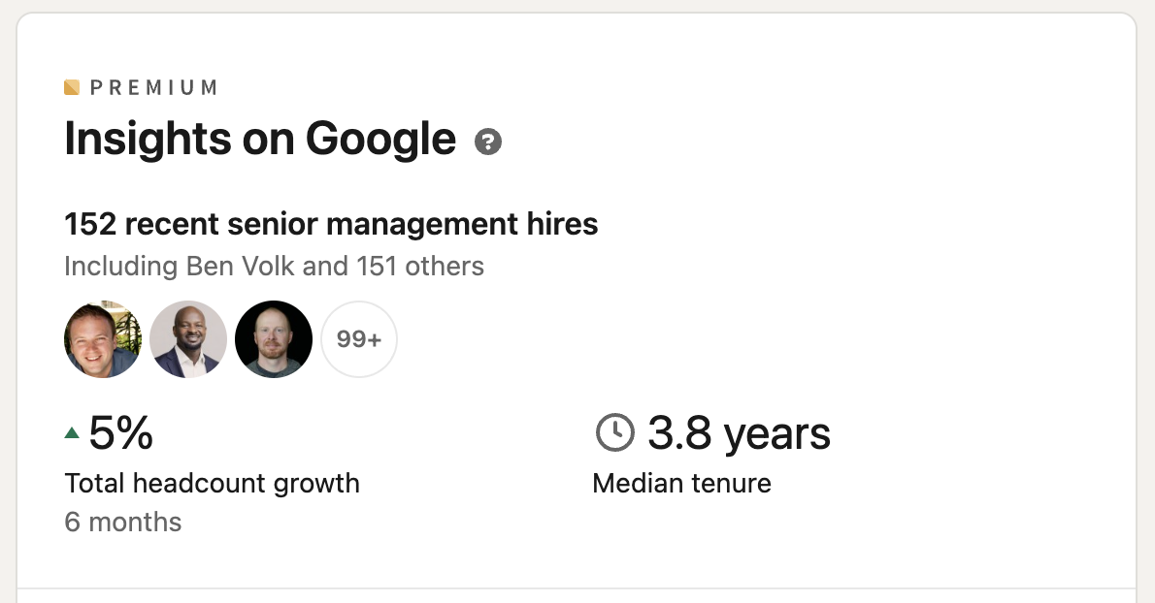Click the gold Premium badge icon
Image resolution: width=1155 pixels, height=603 pixels.
71,86
